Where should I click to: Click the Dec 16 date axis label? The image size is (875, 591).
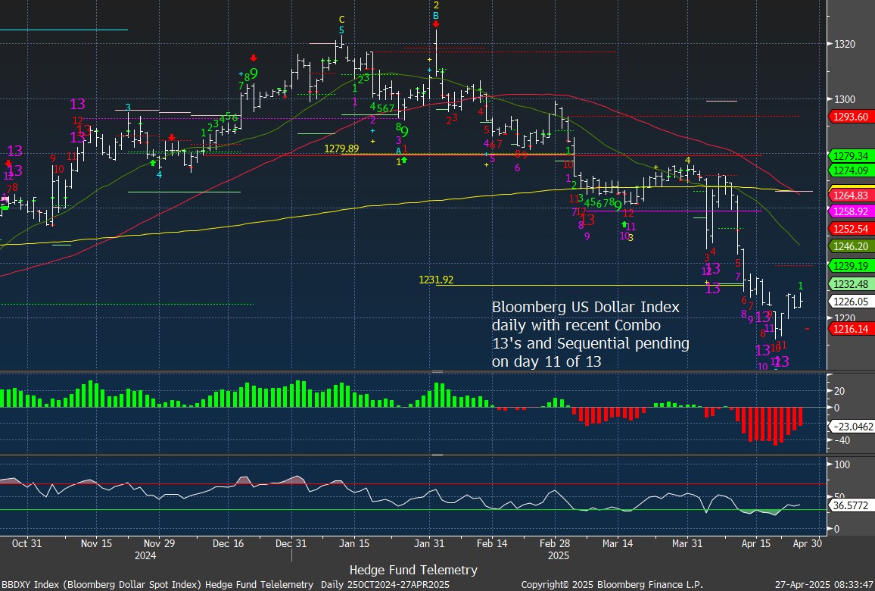[x=229, y=543]
